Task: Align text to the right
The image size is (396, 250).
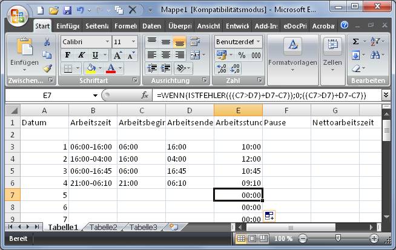Action: [x=180, y=55]
